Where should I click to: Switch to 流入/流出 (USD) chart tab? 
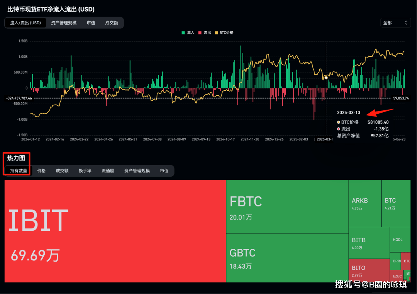click(25, 23)
